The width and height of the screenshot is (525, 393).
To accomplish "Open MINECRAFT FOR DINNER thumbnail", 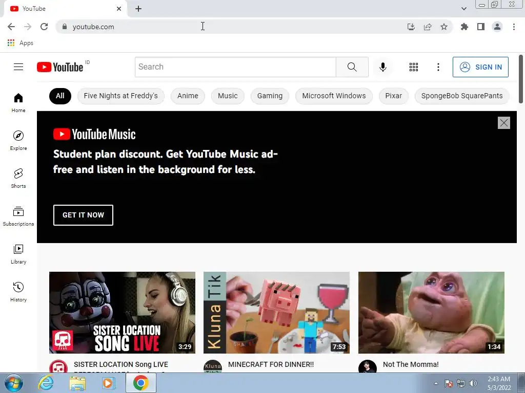I will (276, 313).
